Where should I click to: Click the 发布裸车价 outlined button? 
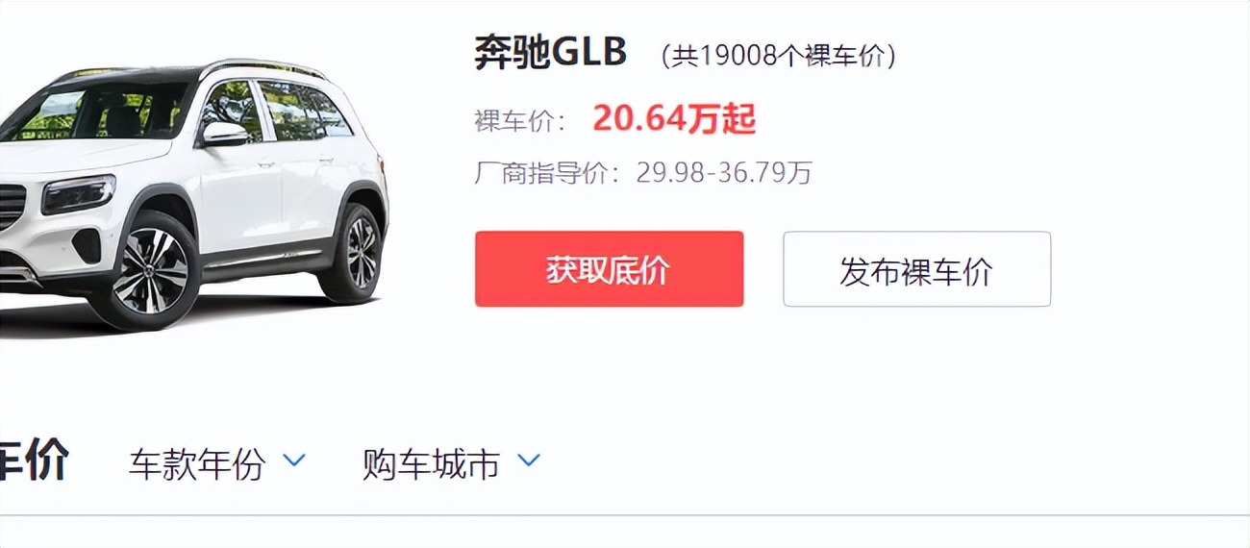[x=916, y=269]
